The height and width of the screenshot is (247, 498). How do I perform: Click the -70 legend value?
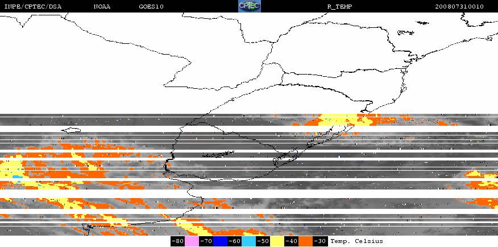click(206, 241)
